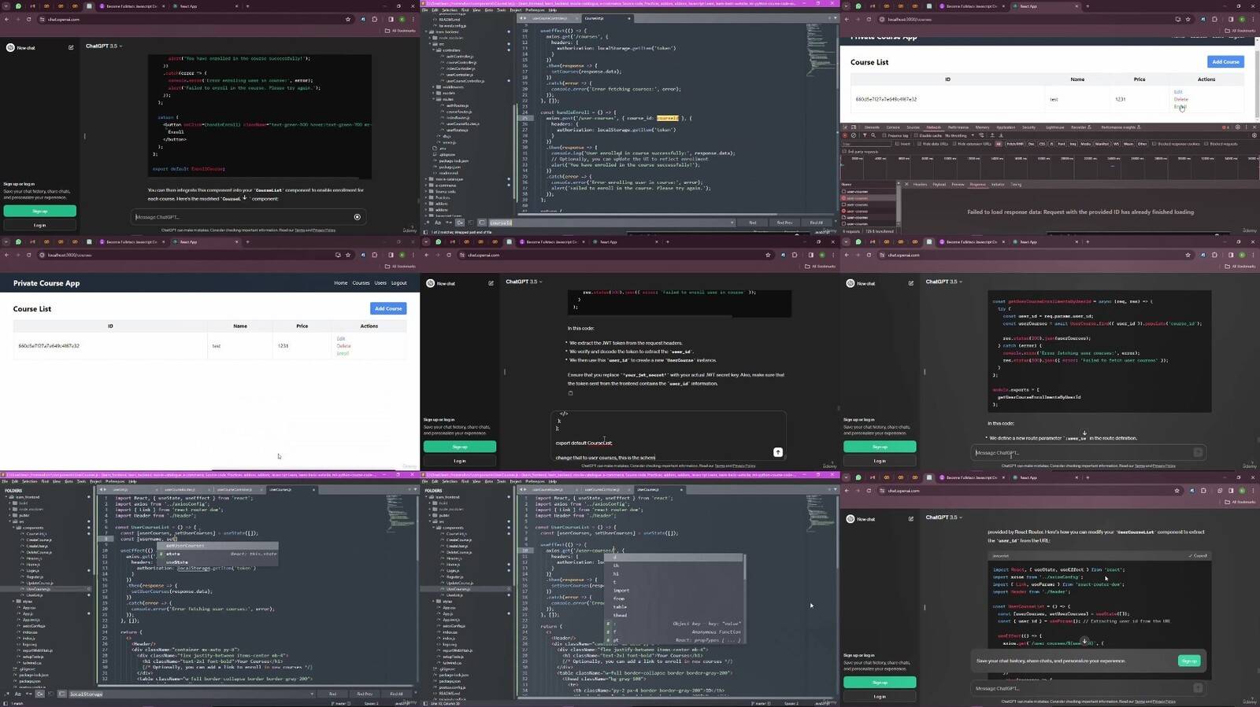The image size is (1260, 707).
Task: Click Copy code on the UserCourseList code block
Action: point(1198,555)
